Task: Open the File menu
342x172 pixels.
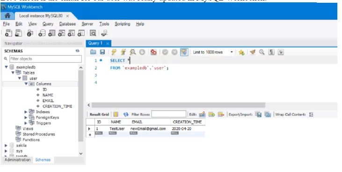Action: pyautogui.click(x=6, y=24)
